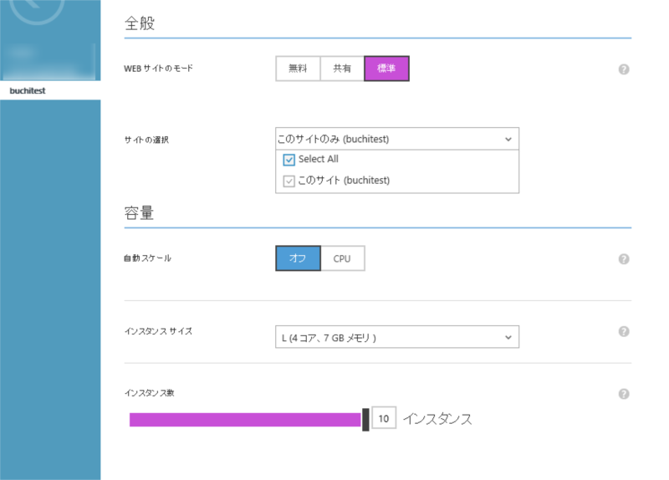Enable CPU auto scale option
669x480 pixels.
coord(342,258)
